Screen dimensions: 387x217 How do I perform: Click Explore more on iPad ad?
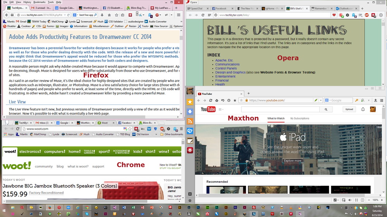click(x=293, y=161)
